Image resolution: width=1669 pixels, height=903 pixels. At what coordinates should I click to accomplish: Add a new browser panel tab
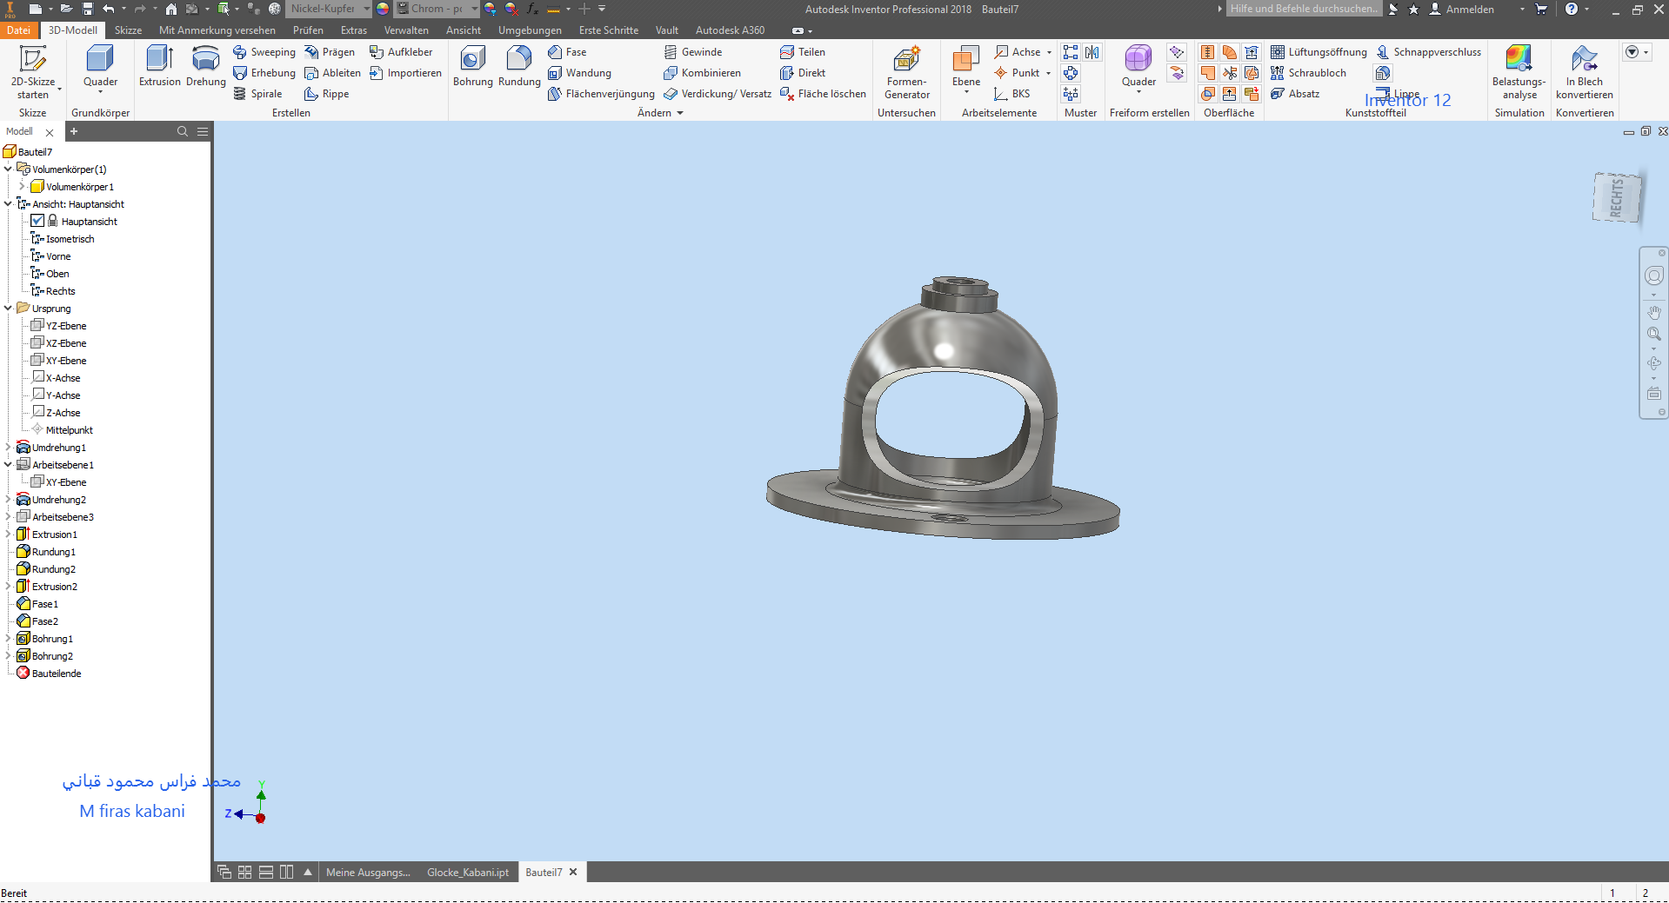pos(74,131)
